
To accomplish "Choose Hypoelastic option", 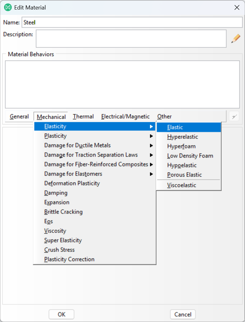I will point(189,165).
